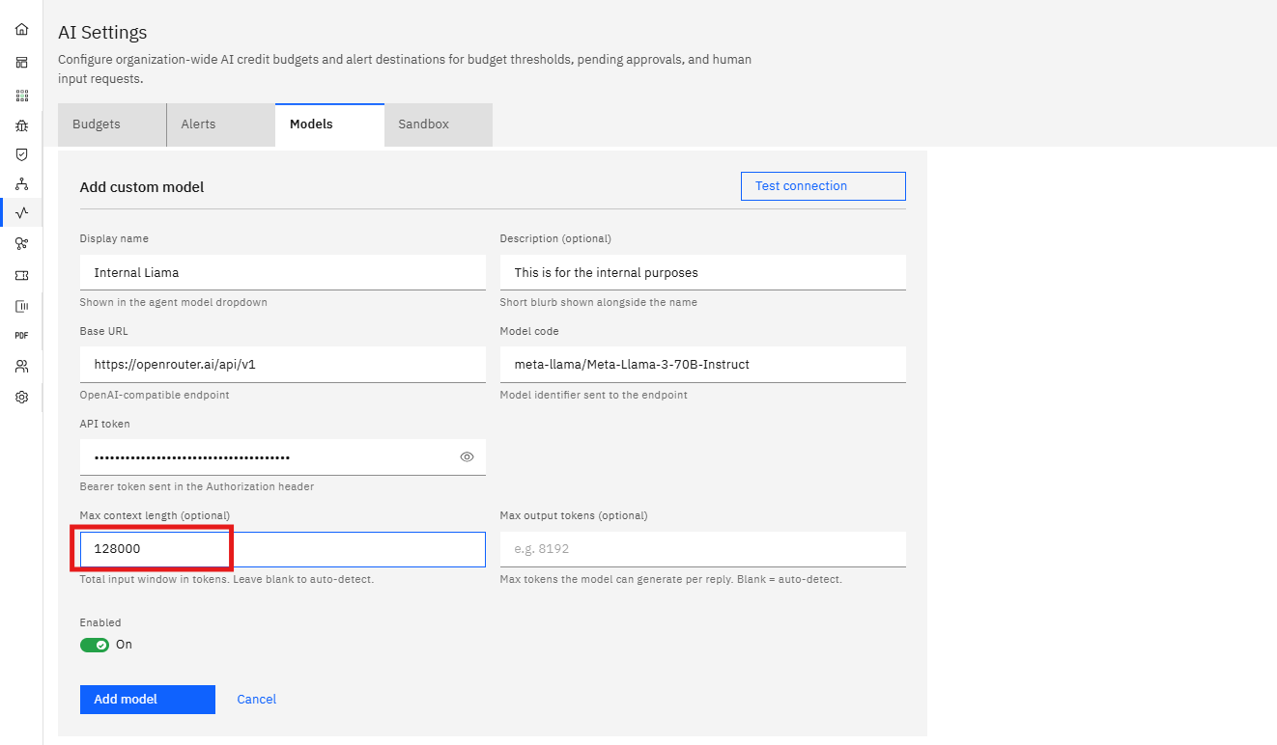The height and width of the screenshot is (745, 1277).
Task: Open the PDF icon in sidebar
Action: coord(21,336)
